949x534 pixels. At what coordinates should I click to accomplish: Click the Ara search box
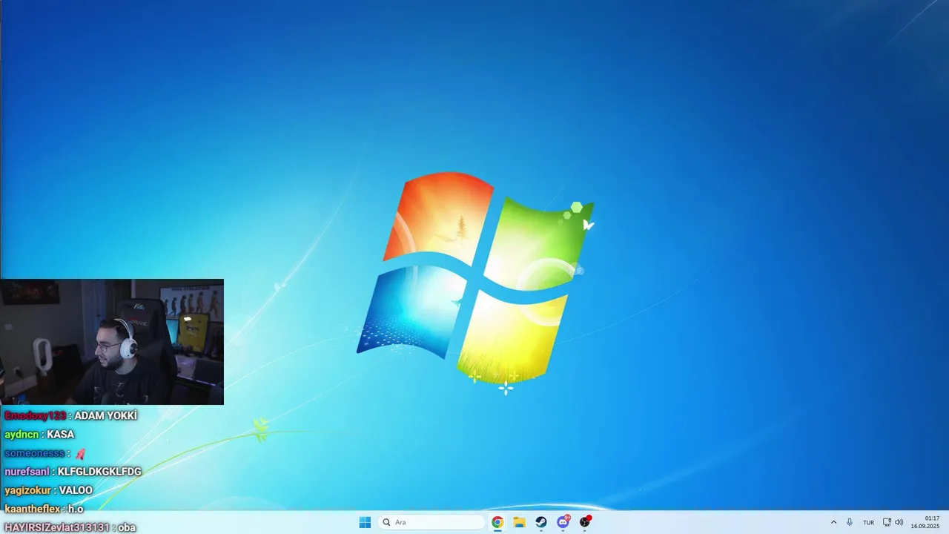432,522
